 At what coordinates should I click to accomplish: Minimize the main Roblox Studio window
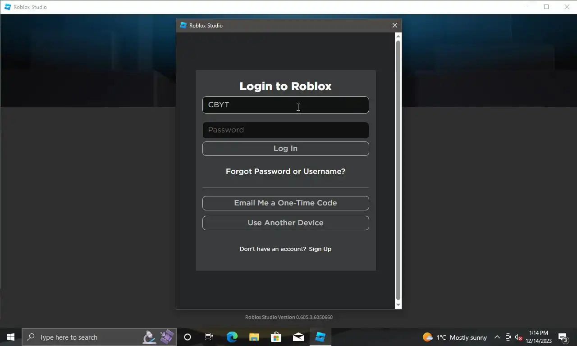pyautogui.click(x=526, y=7)
